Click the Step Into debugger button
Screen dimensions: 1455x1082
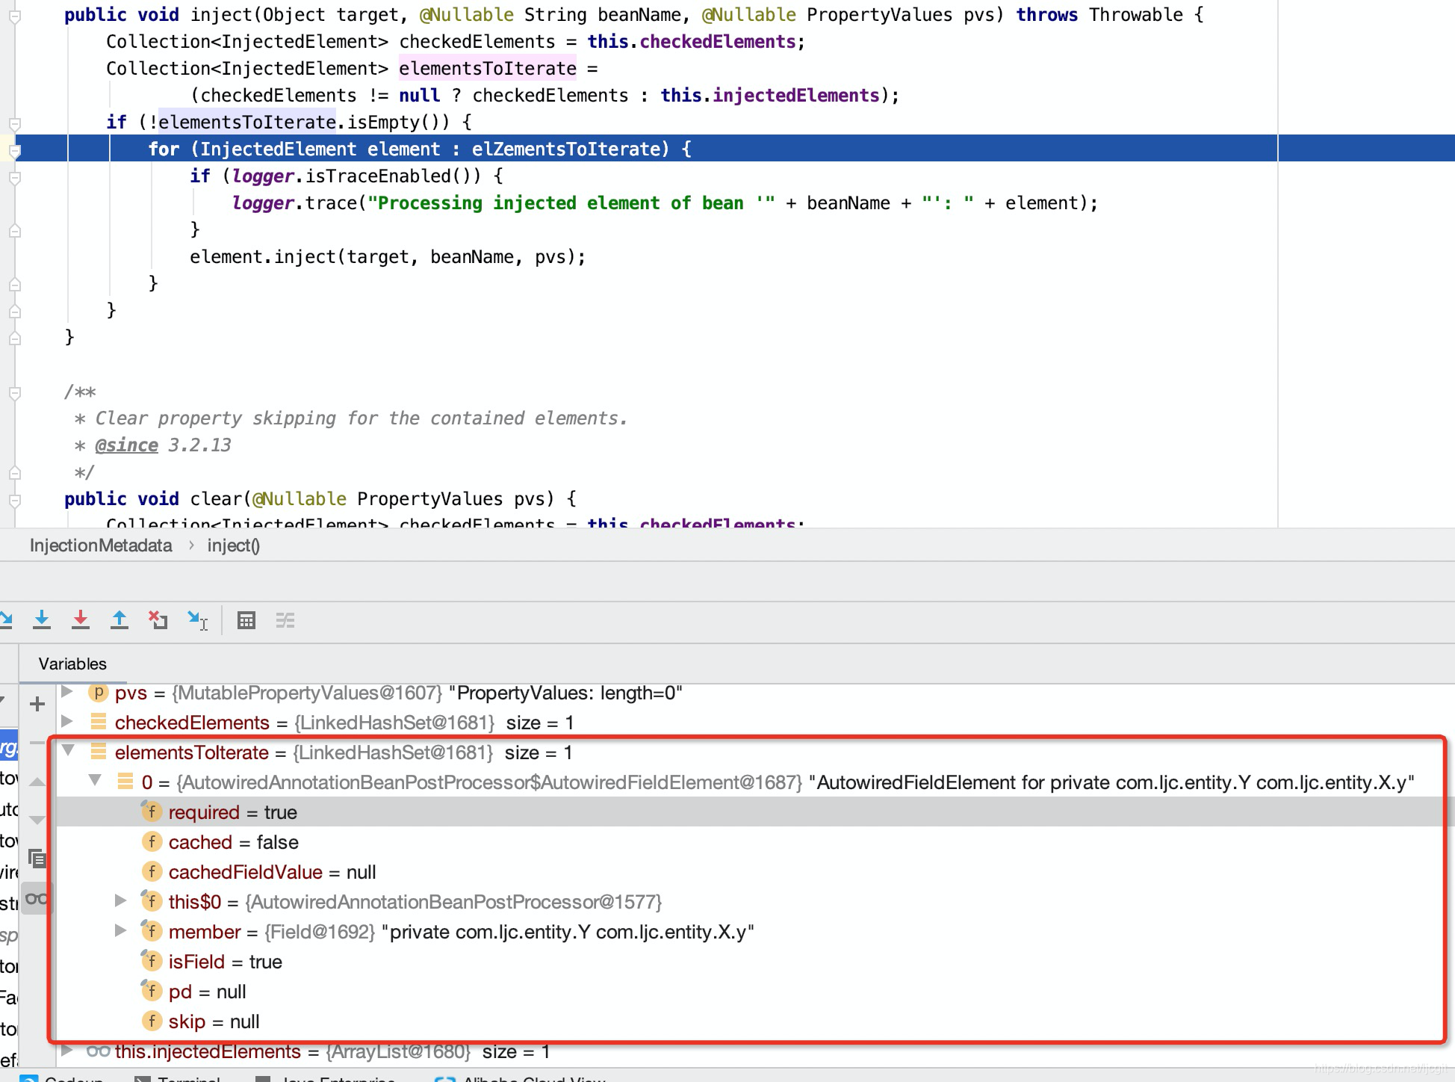[42, 619]
